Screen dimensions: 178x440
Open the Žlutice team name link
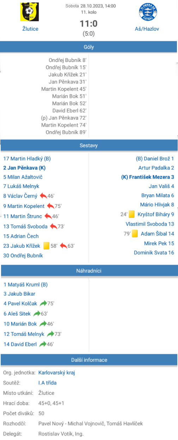click(x=30, y=29)
